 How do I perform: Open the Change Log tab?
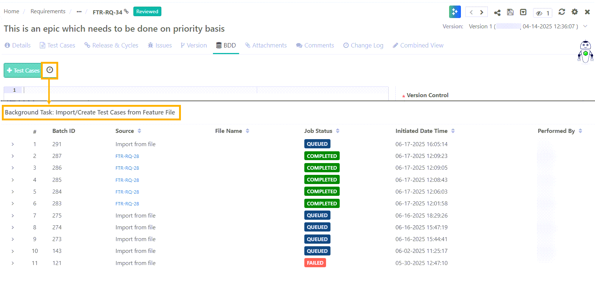pyautogui.click(x=363, y=45)
